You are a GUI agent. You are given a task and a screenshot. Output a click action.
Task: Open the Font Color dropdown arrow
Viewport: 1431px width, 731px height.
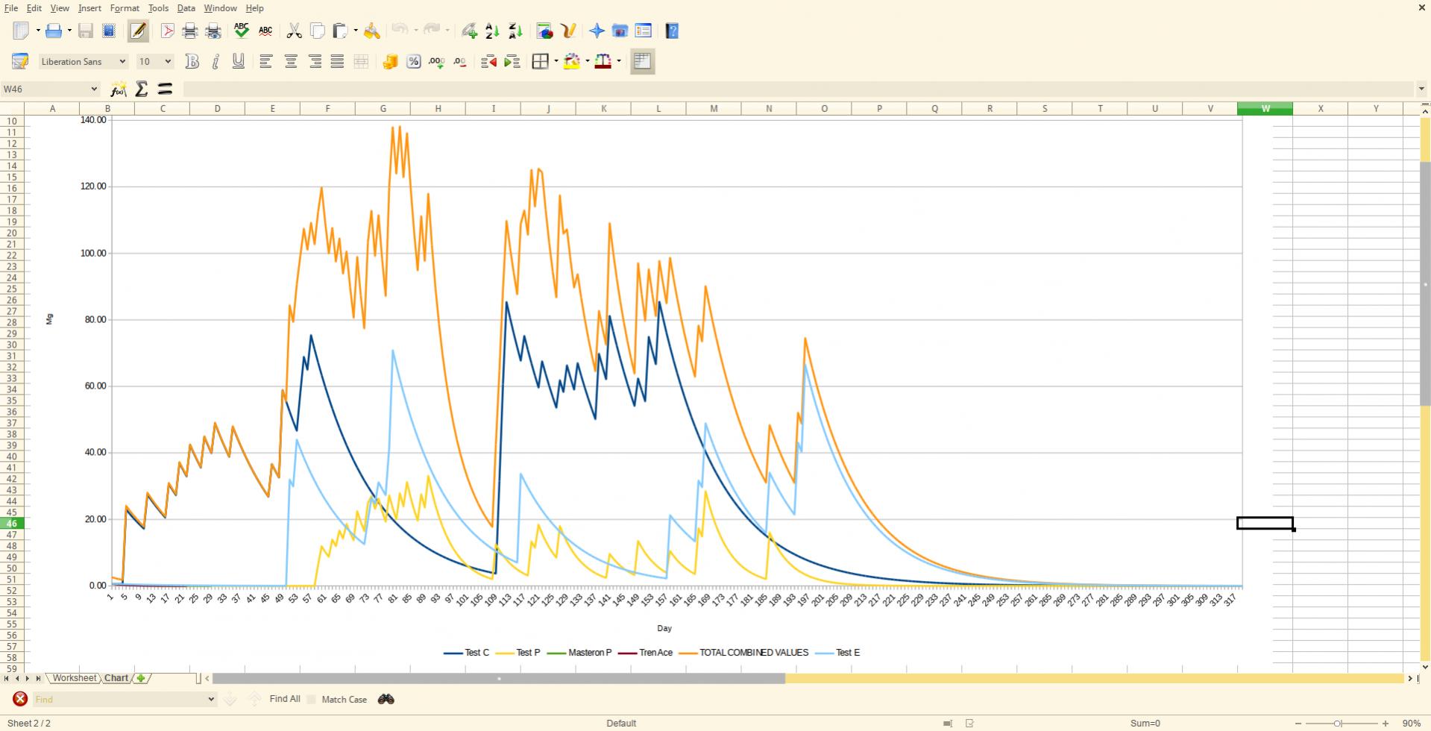[x=619, y=61]
